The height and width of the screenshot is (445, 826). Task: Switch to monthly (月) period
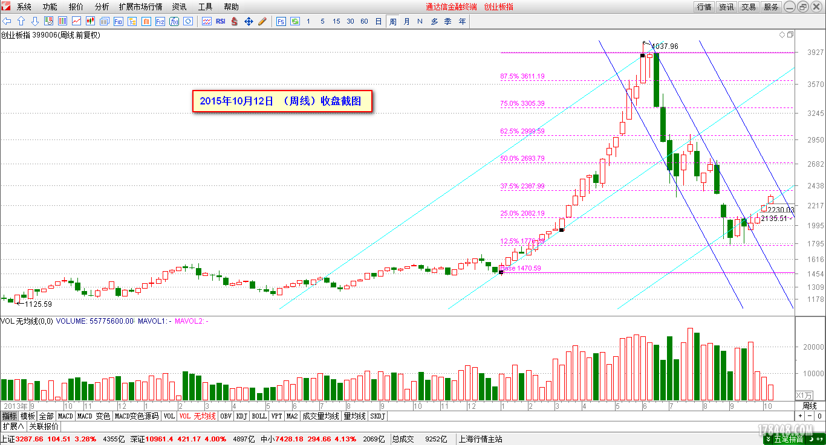[x=406, y=21]
